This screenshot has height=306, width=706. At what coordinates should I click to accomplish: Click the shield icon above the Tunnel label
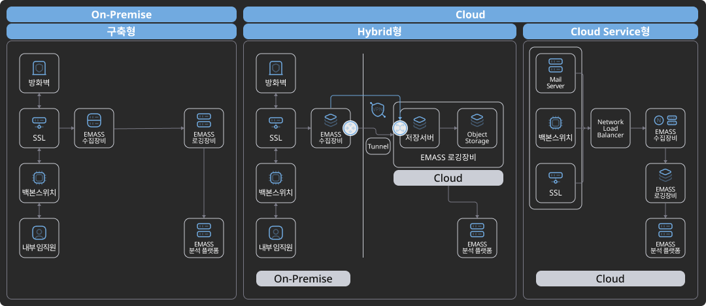click(x=378, y=110)
